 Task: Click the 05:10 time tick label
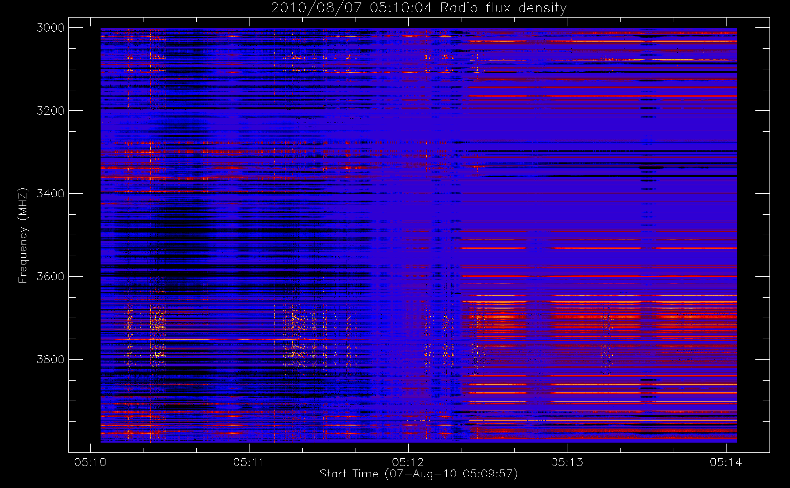[90, 462]
